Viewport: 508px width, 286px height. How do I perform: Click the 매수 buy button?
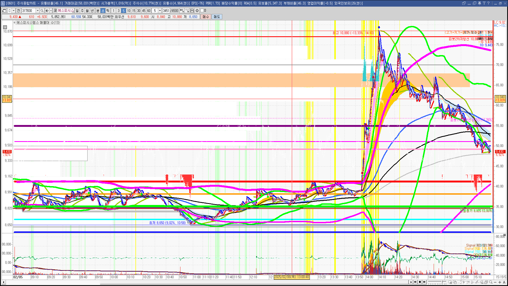(x=206, y=17)
